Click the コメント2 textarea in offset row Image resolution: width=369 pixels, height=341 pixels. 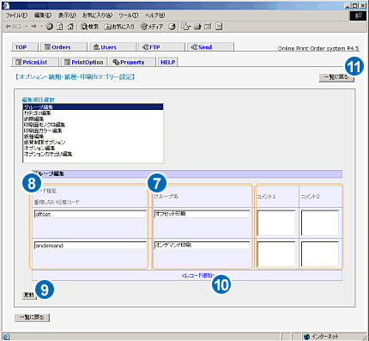pyautogui.click(x=320, y=222)
